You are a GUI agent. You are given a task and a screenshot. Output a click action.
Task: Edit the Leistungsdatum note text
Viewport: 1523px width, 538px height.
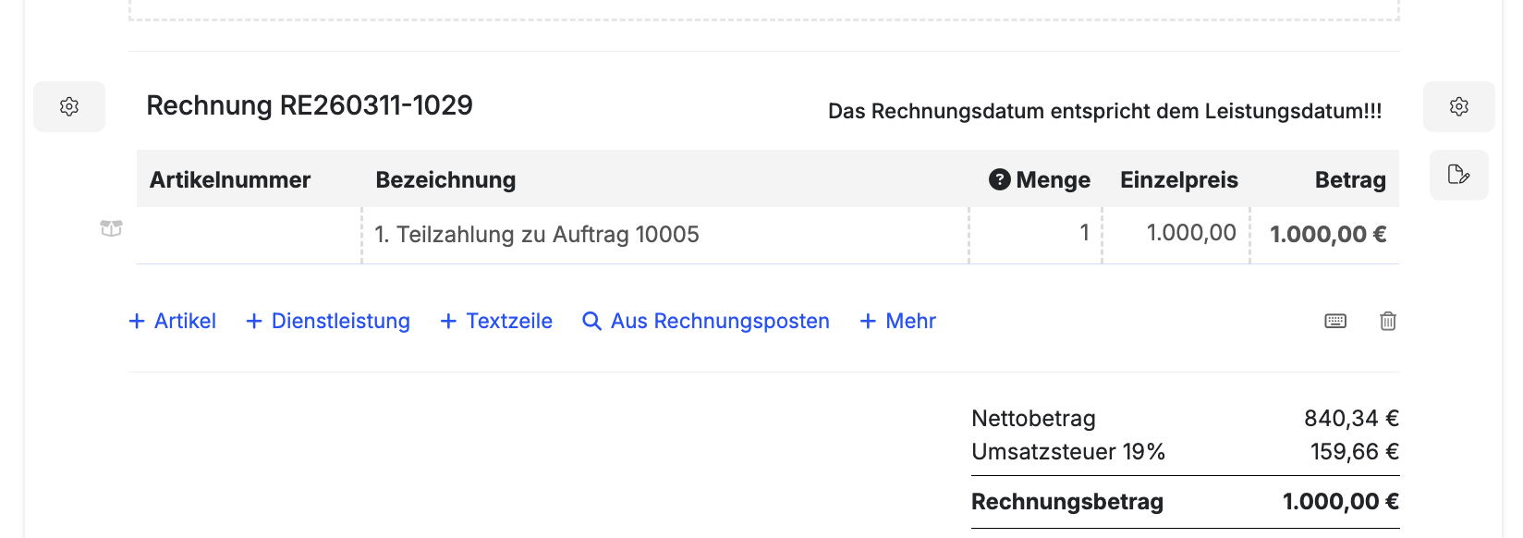[x=1104, y=111]
